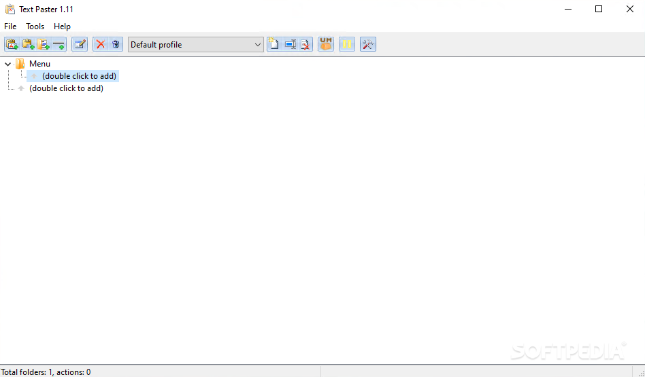Click the delete profile icon
645x377 pixels.
305,44
